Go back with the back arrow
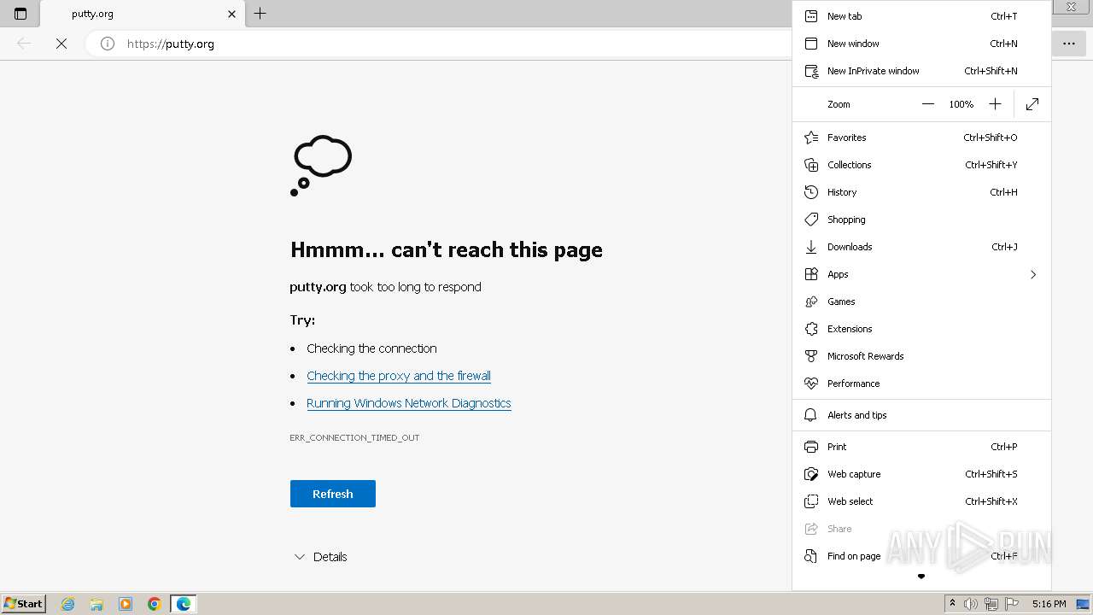The image size is (1093, 615). tap(24, 44)
